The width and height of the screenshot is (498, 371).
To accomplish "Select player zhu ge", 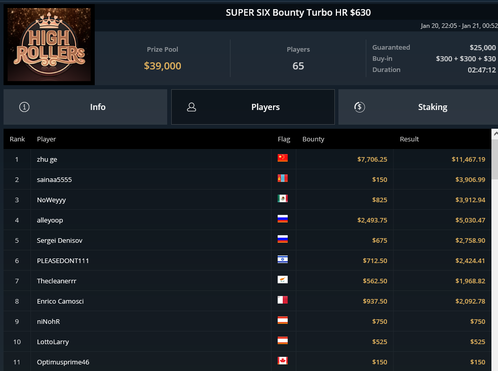I will pos(47,160).
